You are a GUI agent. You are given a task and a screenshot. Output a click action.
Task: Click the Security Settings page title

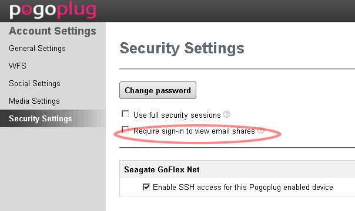[182, 48]
